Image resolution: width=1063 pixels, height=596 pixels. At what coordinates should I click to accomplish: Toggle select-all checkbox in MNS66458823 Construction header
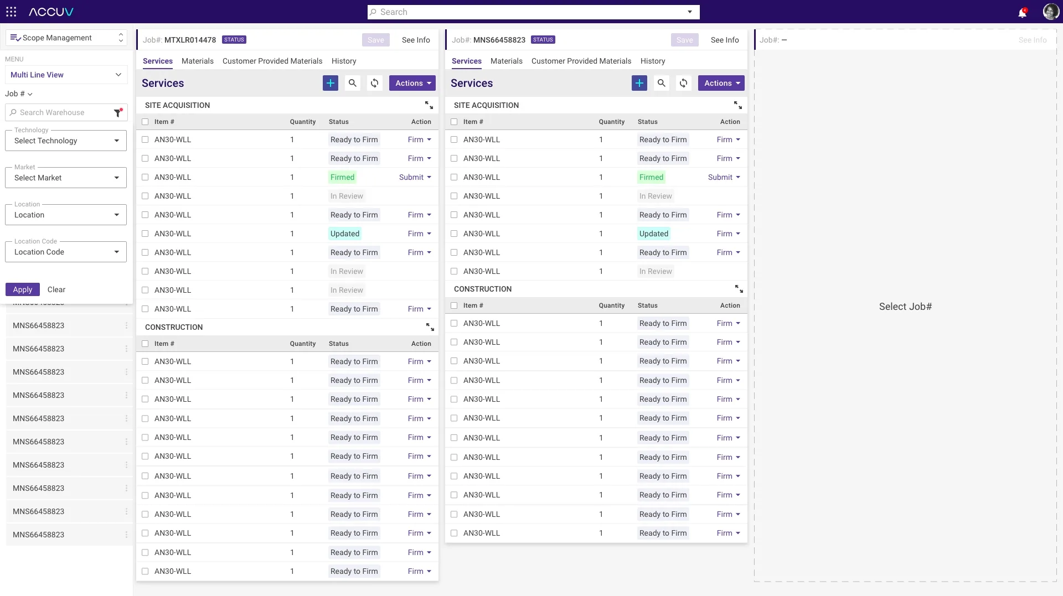pos(454,305)
